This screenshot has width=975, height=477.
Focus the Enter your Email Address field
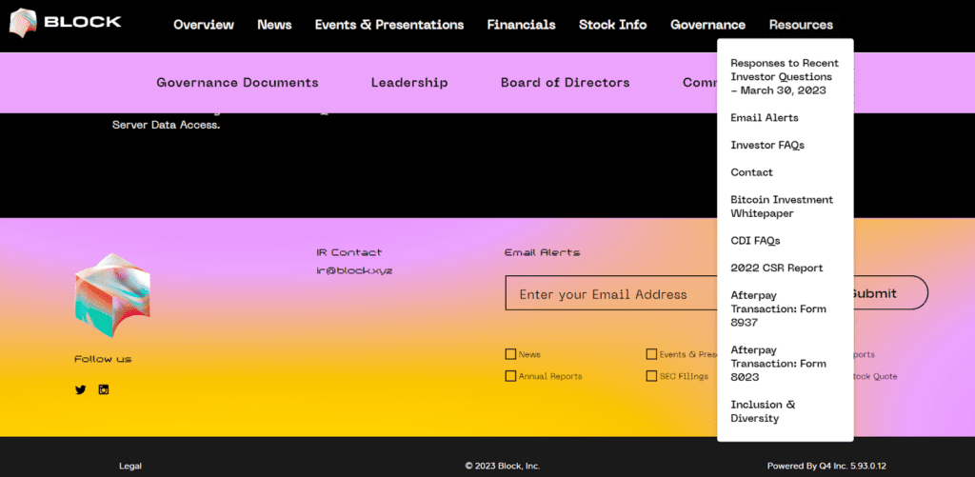click(x=610, y=293)
